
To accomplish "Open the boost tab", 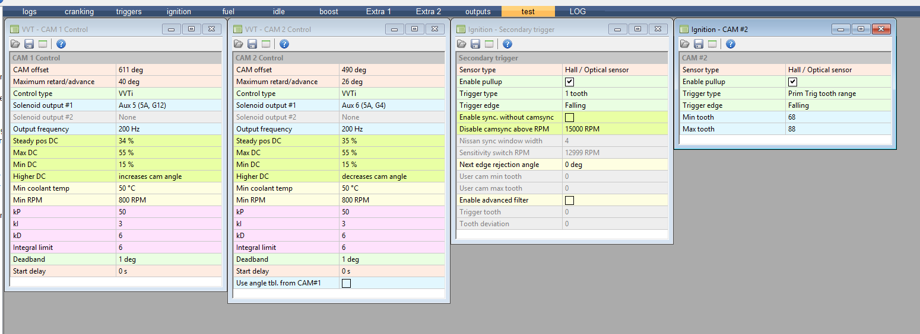I will click(328, 11).
